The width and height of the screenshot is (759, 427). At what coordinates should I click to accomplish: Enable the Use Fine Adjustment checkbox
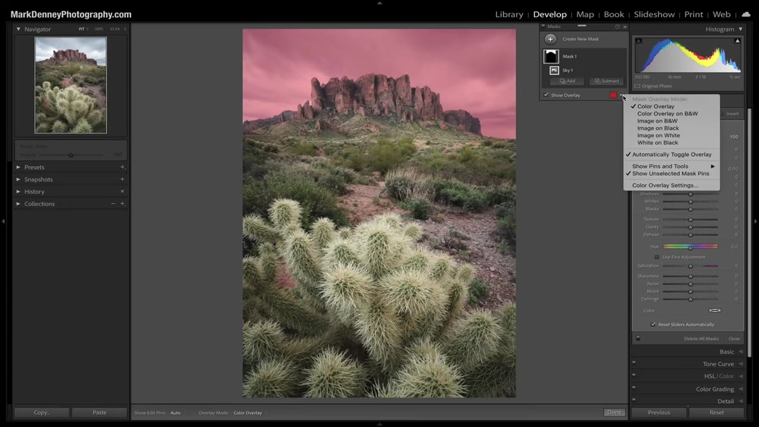657,257
